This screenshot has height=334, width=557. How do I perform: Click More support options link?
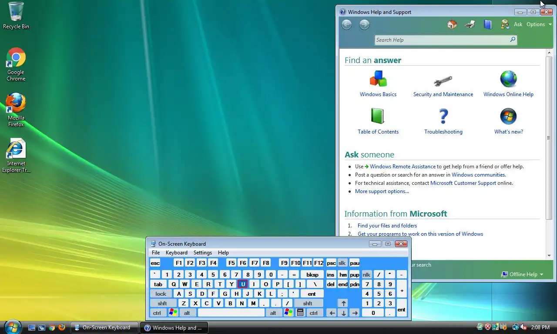[382, 191]
